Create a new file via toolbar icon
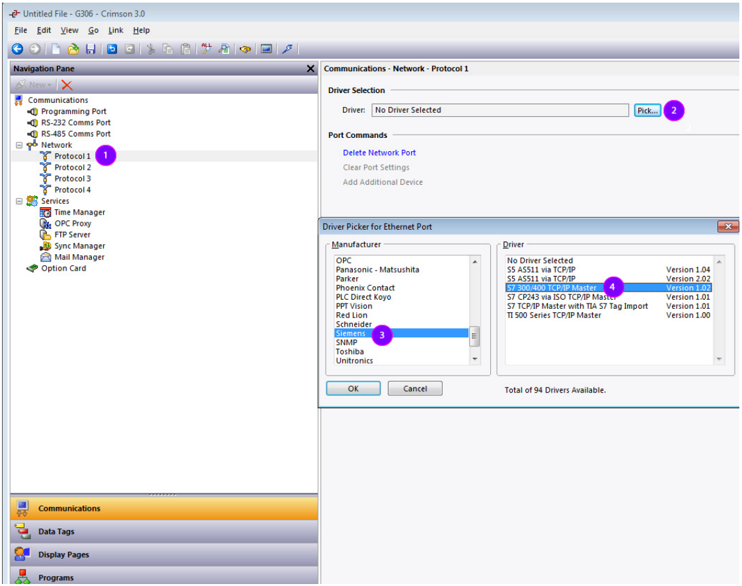This screenshot has height=586, width=742. [56, 49]
